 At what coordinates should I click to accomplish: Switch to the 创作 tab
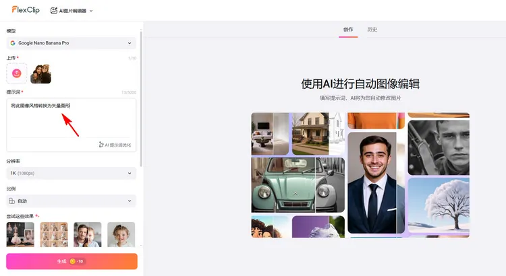point(348,30)
